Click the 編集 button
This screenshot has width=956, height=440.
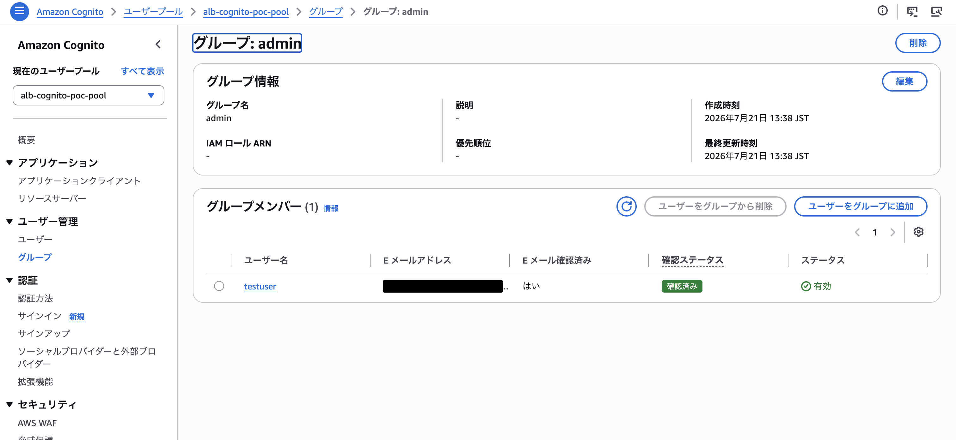click(x=904, y=81)
